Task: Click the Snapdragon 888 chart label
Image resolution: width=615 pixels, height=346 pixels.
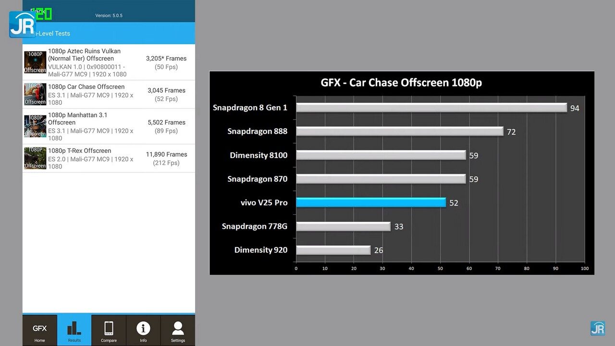Action: point(257,131)
